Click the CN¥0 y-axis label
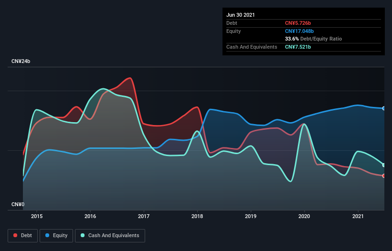This screenshot has width=392, height=251. [x=18, y=205]
